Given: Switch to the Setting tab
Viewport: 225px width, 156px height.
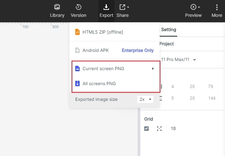Looking at the screenshot, I should click(168, 30).
